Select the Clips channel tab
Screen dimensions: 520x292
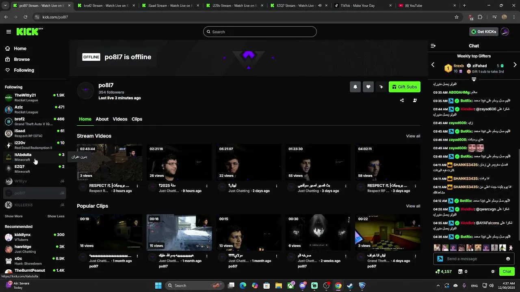coord(137,119)
